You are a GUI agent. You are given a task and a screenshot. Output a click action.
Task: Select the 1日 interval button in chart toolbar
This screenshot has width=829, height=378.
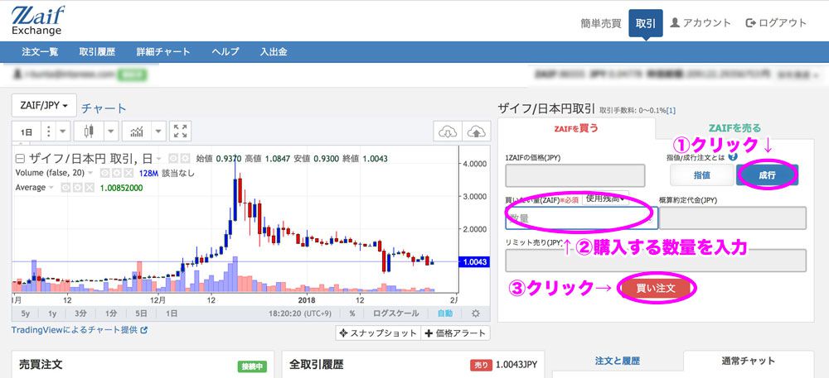click(x=27, y=132)
